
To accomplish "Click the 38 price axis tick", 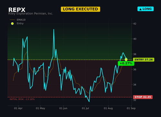I will 135,54.
